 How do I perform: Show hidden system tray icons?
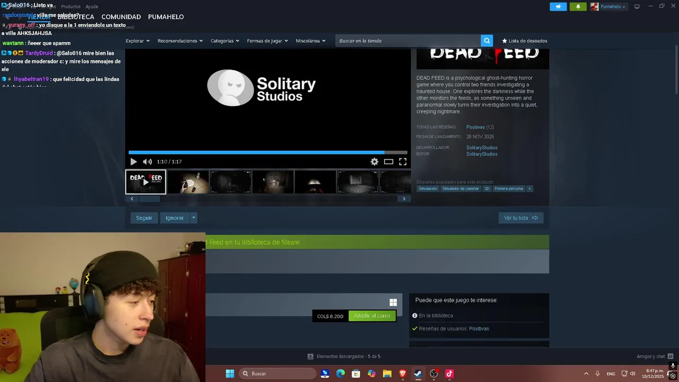[586, 374]
